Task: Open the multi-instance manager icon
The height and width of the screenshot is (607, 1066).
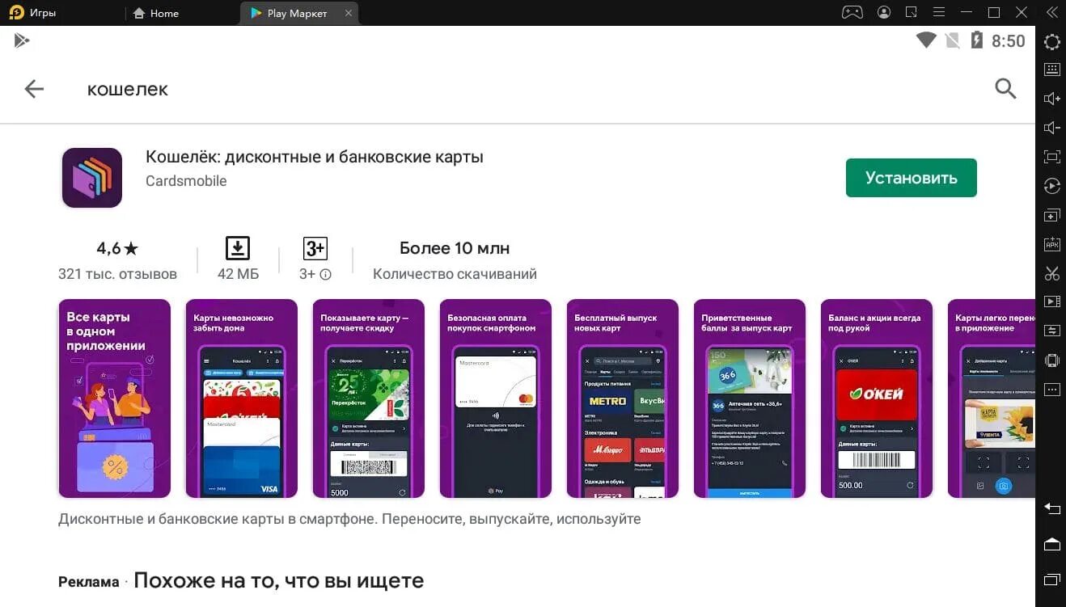Action: (1051, 216)
